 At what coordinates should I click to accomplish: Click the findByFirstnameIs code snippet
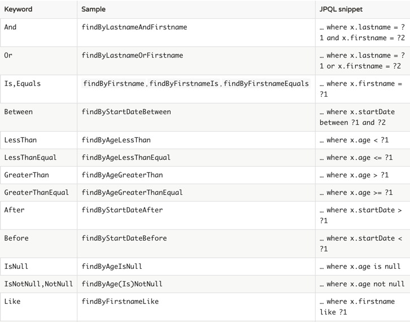coord(184,84)
